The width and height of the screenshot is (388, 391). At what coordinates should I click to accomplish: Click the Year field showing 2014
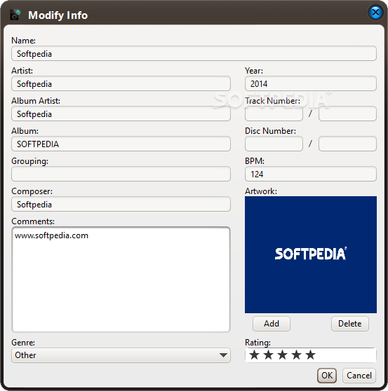click(x=311, y=83)
